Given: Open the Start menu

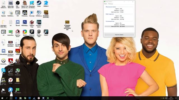Looking at the screenshot, I should click(x=2, y=98).
